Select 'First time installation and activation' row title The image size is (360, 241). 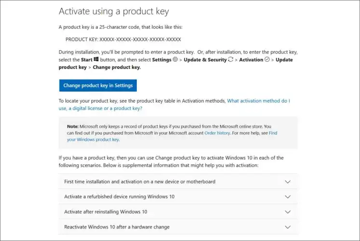tap(140, 182)
